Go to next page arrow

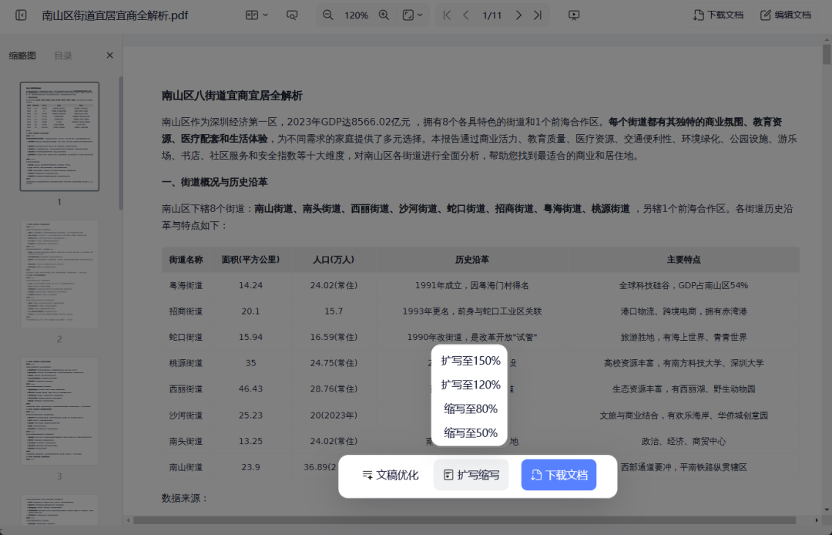[x=518, y=15]
